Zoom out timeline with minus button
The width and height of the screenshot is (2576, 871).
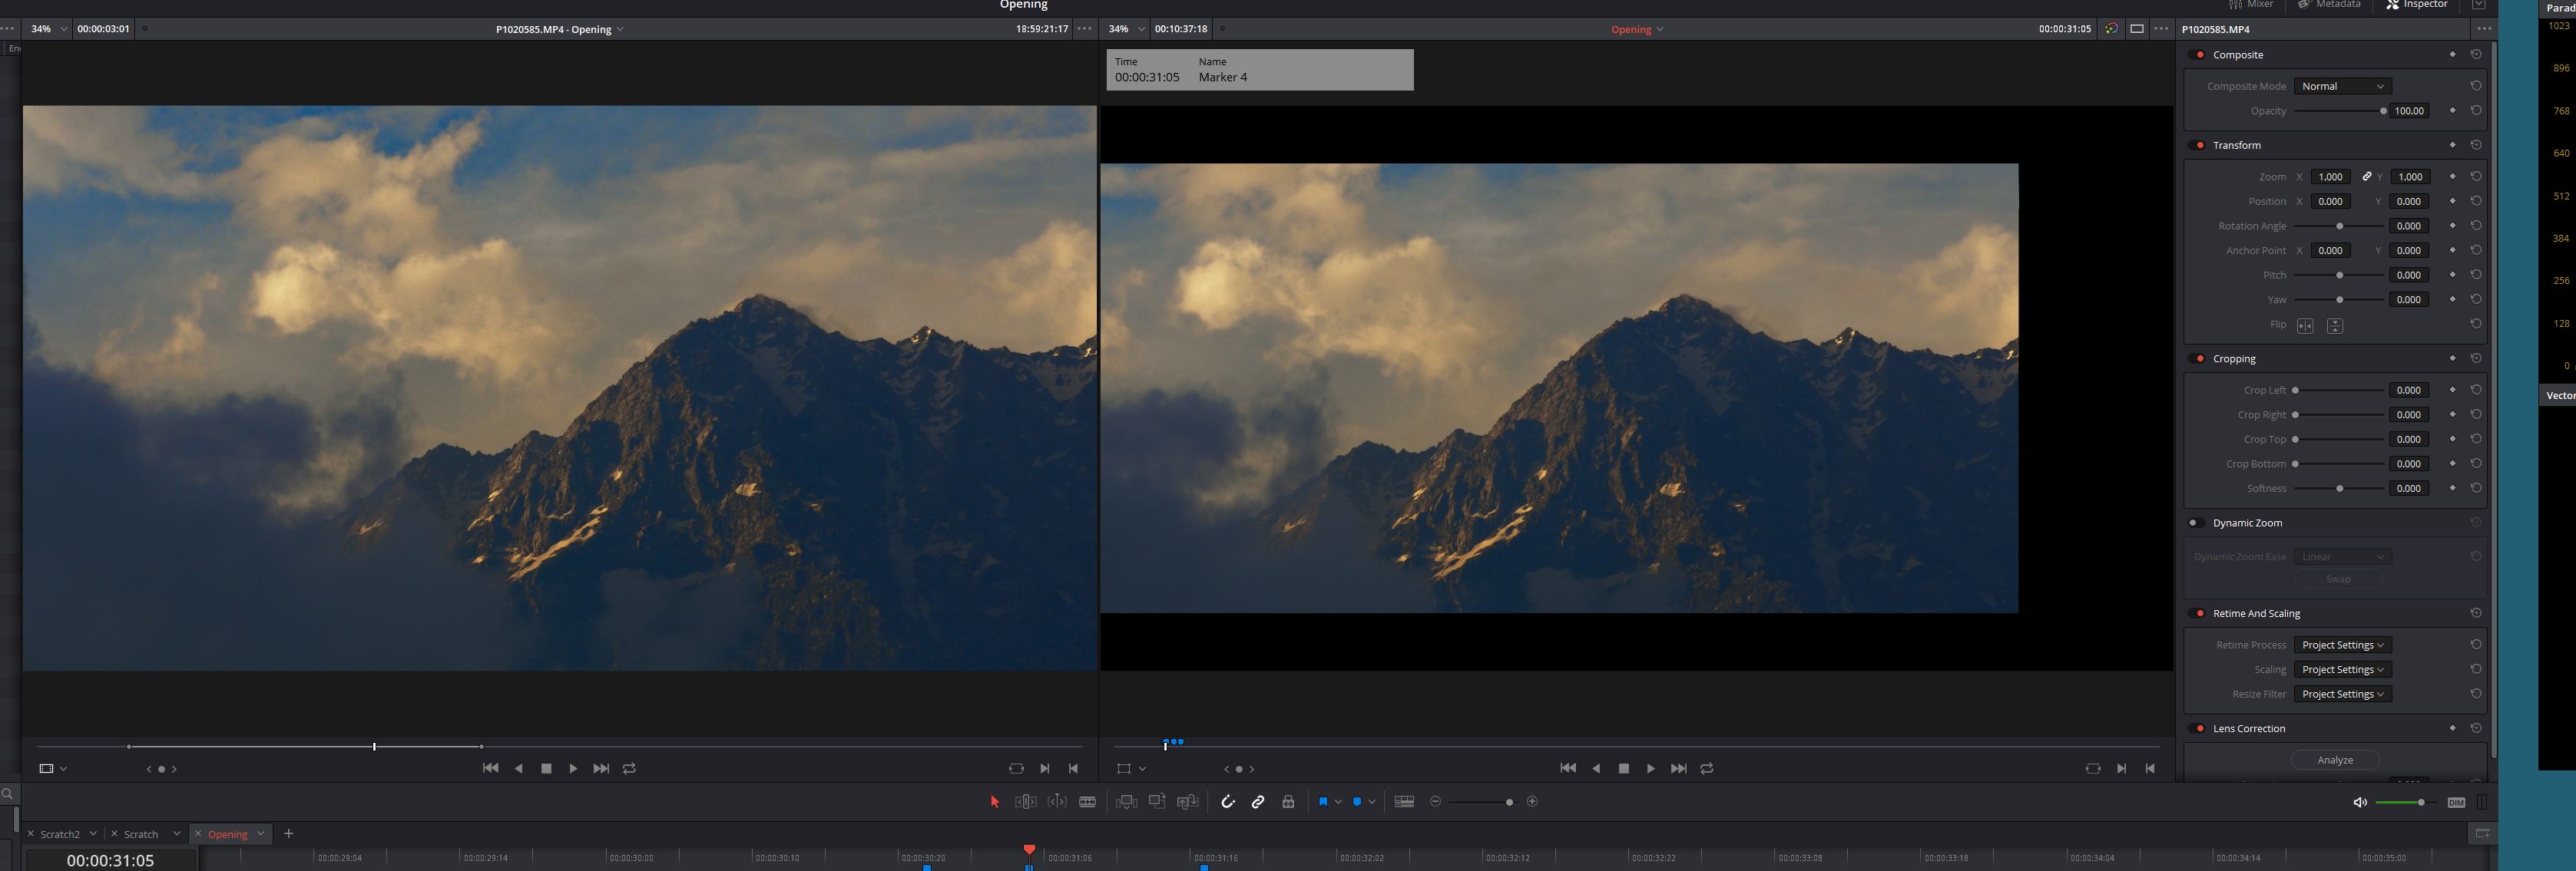pos(1436,802)
